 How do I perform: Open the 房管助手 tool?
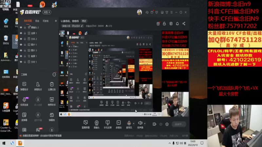(x=38, y=86)
